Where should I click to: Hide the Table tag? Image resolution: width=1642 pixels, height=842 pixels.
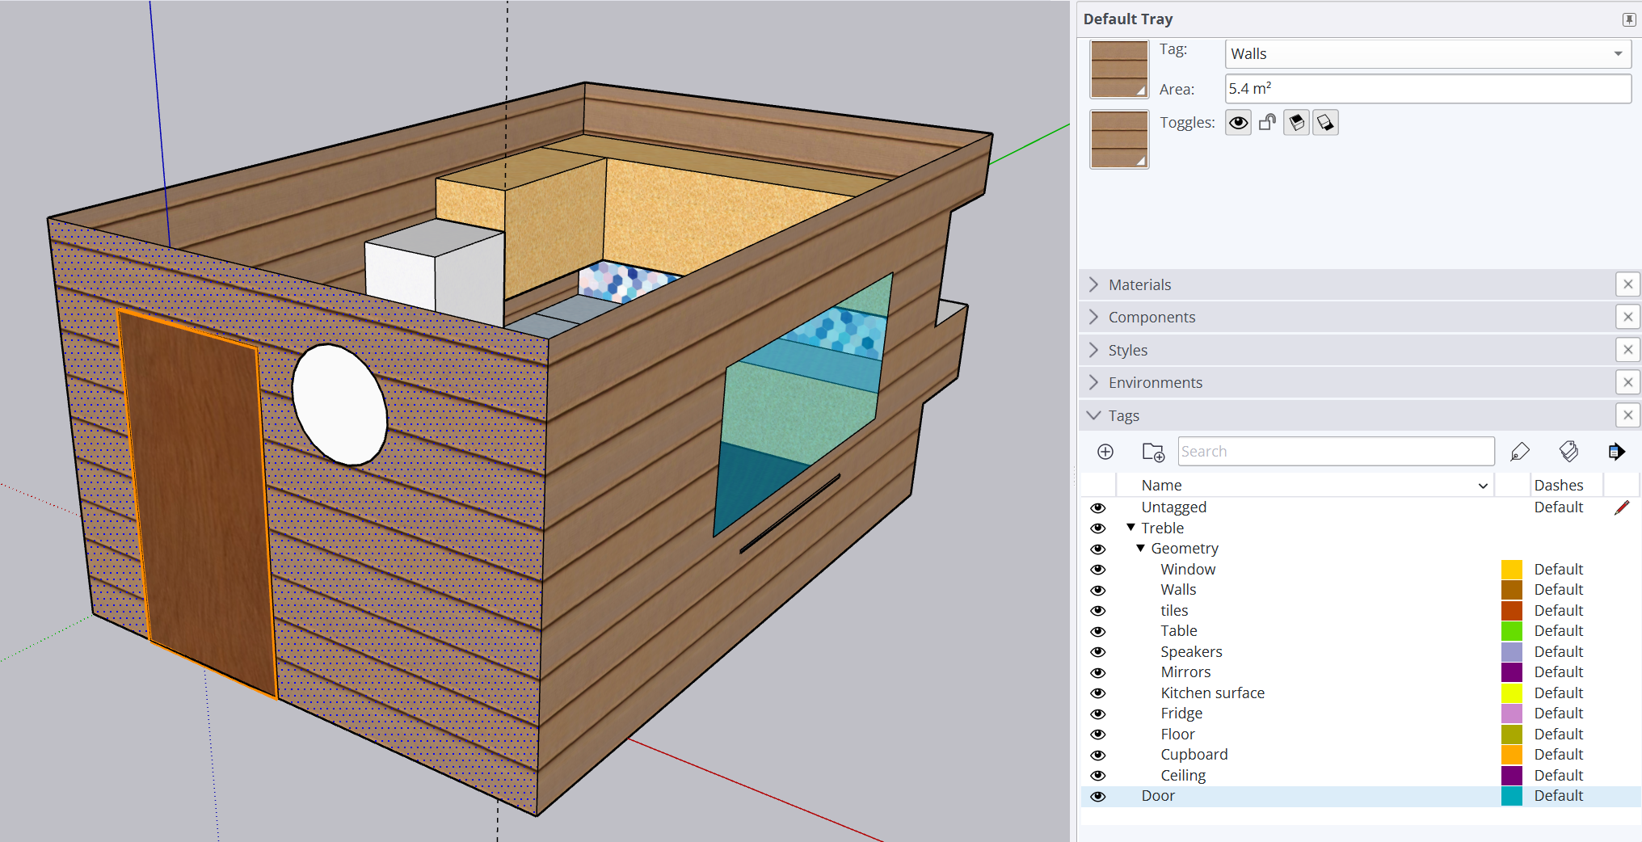pyautogui.click(x=1097, y=631)
